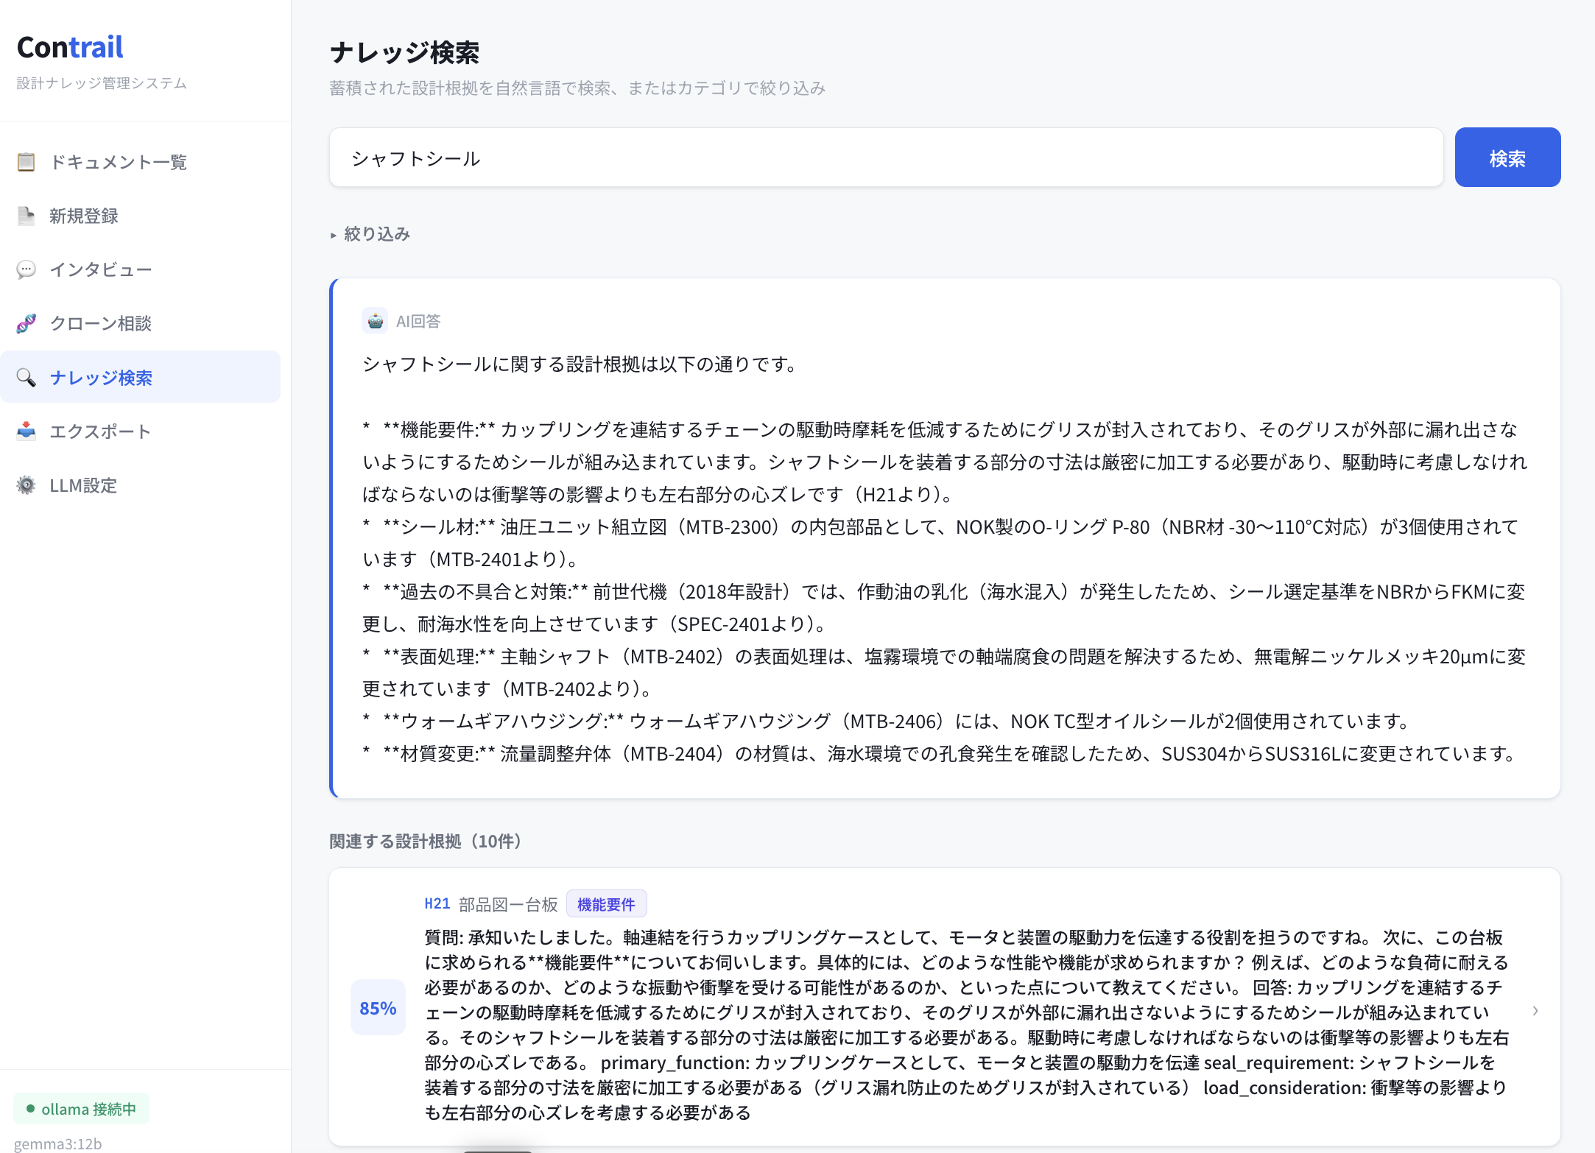The height and width of the screenshot is (1153, 1595).
Task: Go to the 新規登録 page
Action: 140,216
